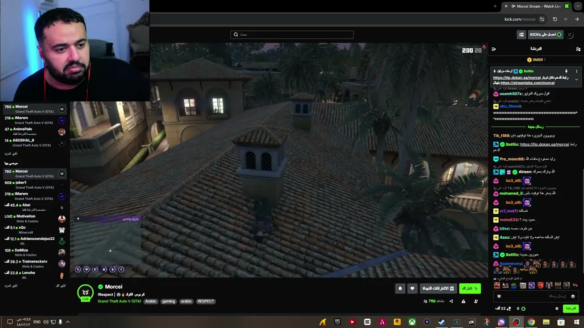Open the Microsoft Store from taskbar
The height and width of the screenshot is (328, 584).
561,322
